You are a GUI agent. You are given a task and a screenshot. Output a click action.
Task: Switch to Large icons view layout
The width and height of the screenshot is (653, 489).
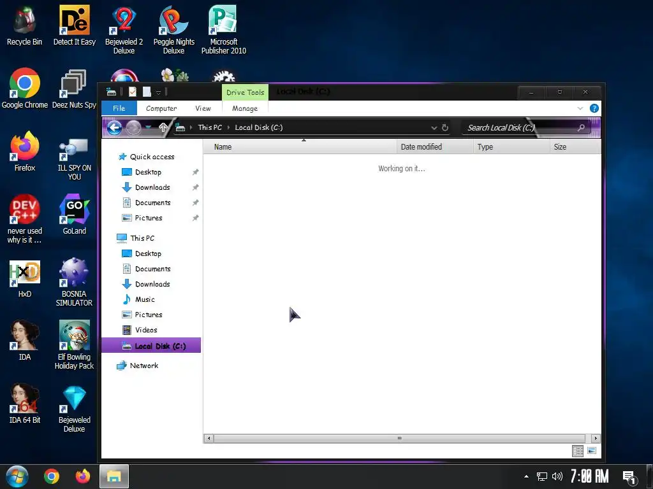click(591, 451)
